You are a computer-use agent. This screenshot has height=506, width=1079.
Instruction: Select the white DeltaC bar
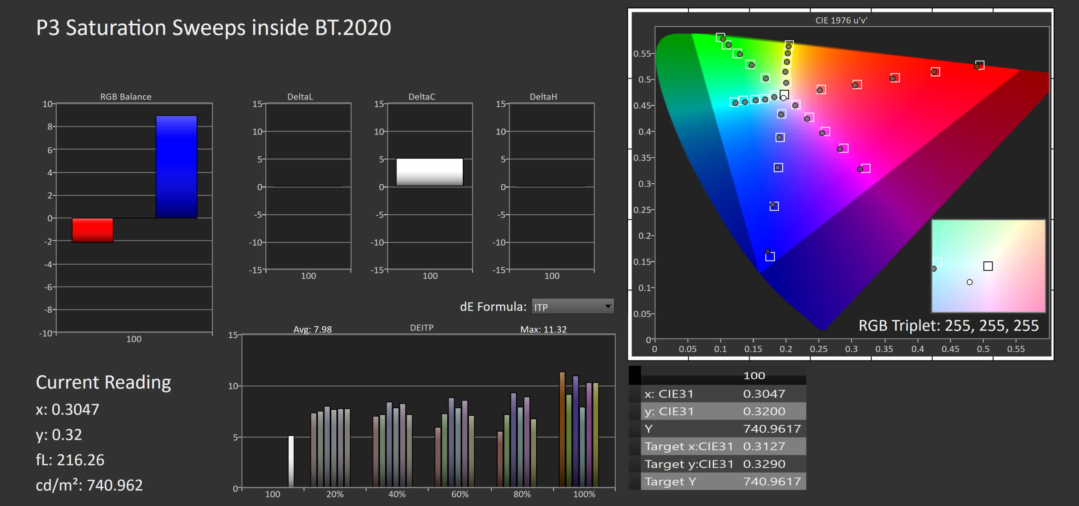[x=429, y=172]
